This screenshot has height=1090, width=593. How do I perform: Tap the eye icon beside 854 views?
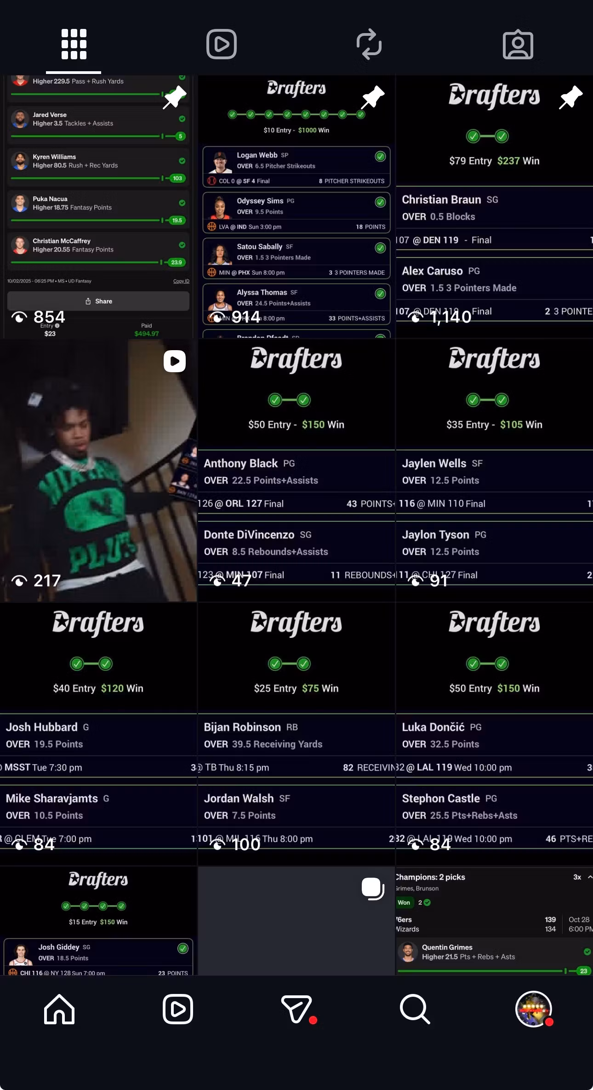[19, 317]
